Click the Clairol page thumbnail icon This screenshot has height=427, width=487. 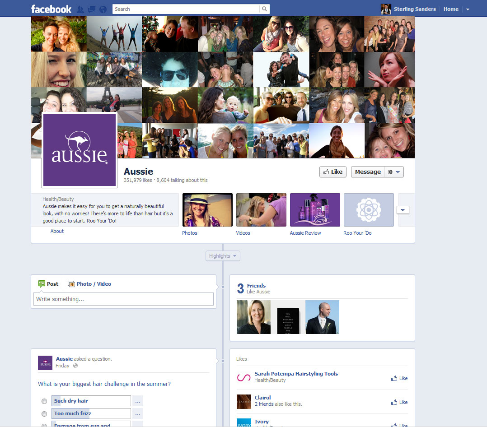click(244, 402)
